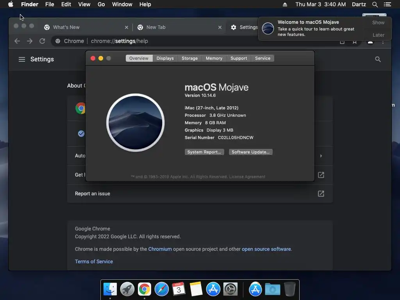Open the Chrome Settings hamburger menu
Screen dimensions: 400x300
22,59
